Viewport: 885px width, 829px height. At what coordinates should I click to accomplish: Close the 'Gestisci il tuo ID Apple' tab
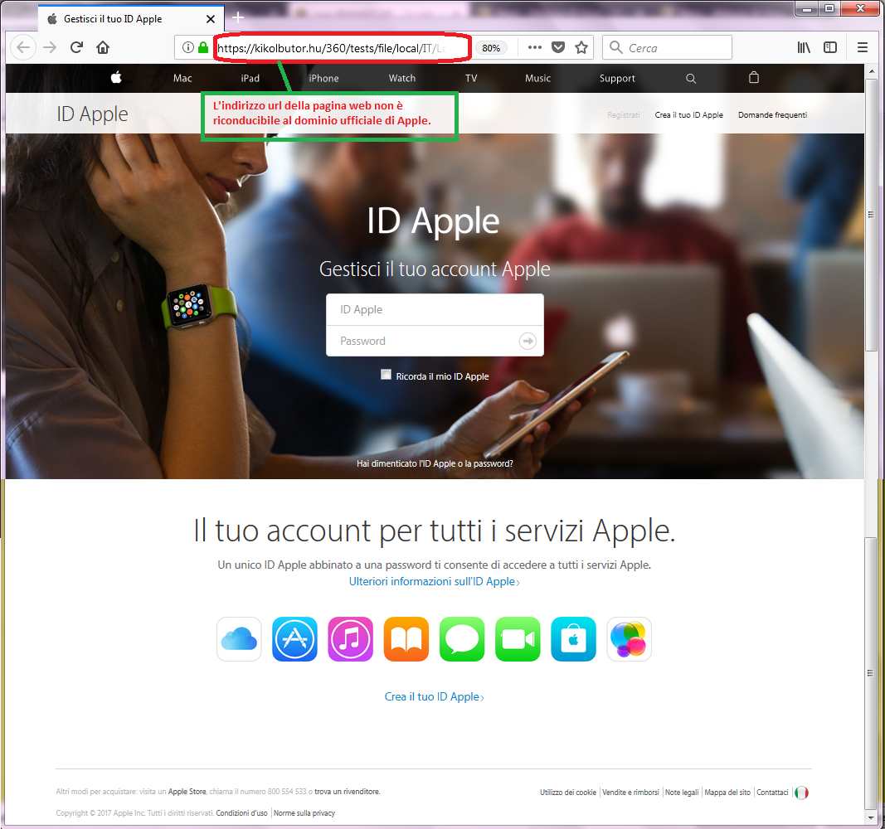coord(211,18)
